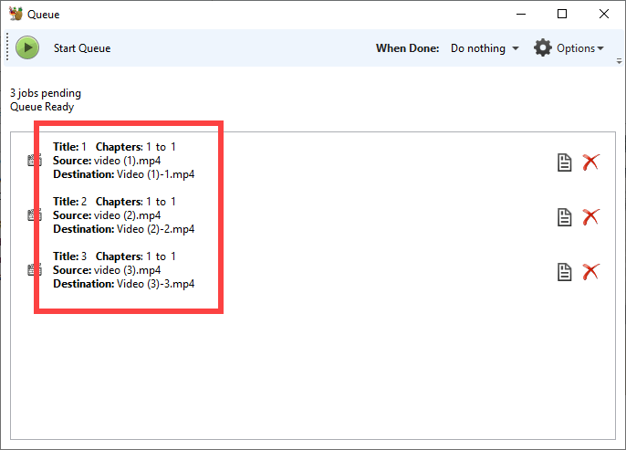
Task: Remove the video (3).mp4 job with red X
Action: pyautogui.click(x=590, y=272)
